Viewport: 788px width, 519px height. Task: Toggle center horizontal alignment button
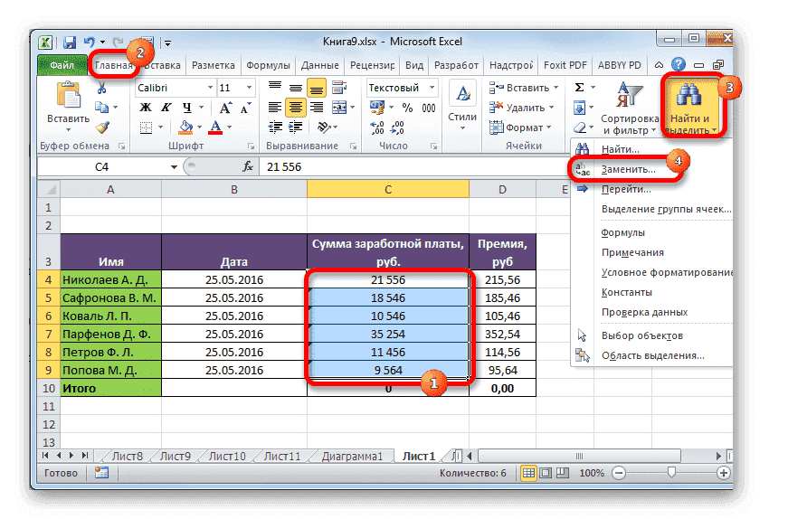pyautogui.click(x=296, y=109)
